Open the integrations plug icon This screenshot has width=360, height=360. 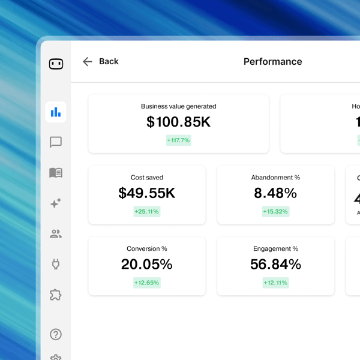(x=56, y=264)
